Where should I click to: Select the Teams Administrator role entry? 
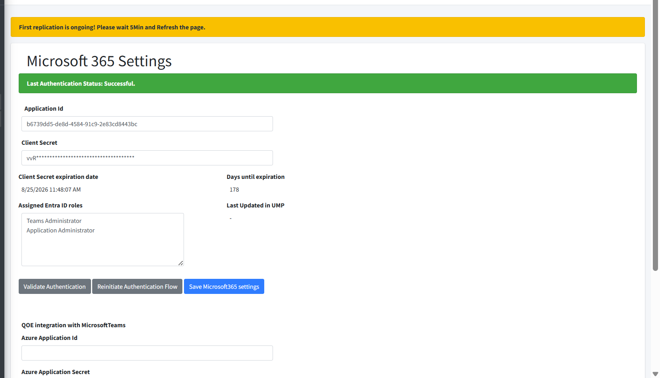(x=54, y=221)
